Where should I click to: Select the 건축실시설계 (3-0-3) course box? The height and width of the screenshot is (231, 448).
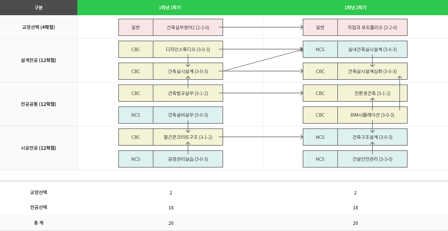click(188, 71)
